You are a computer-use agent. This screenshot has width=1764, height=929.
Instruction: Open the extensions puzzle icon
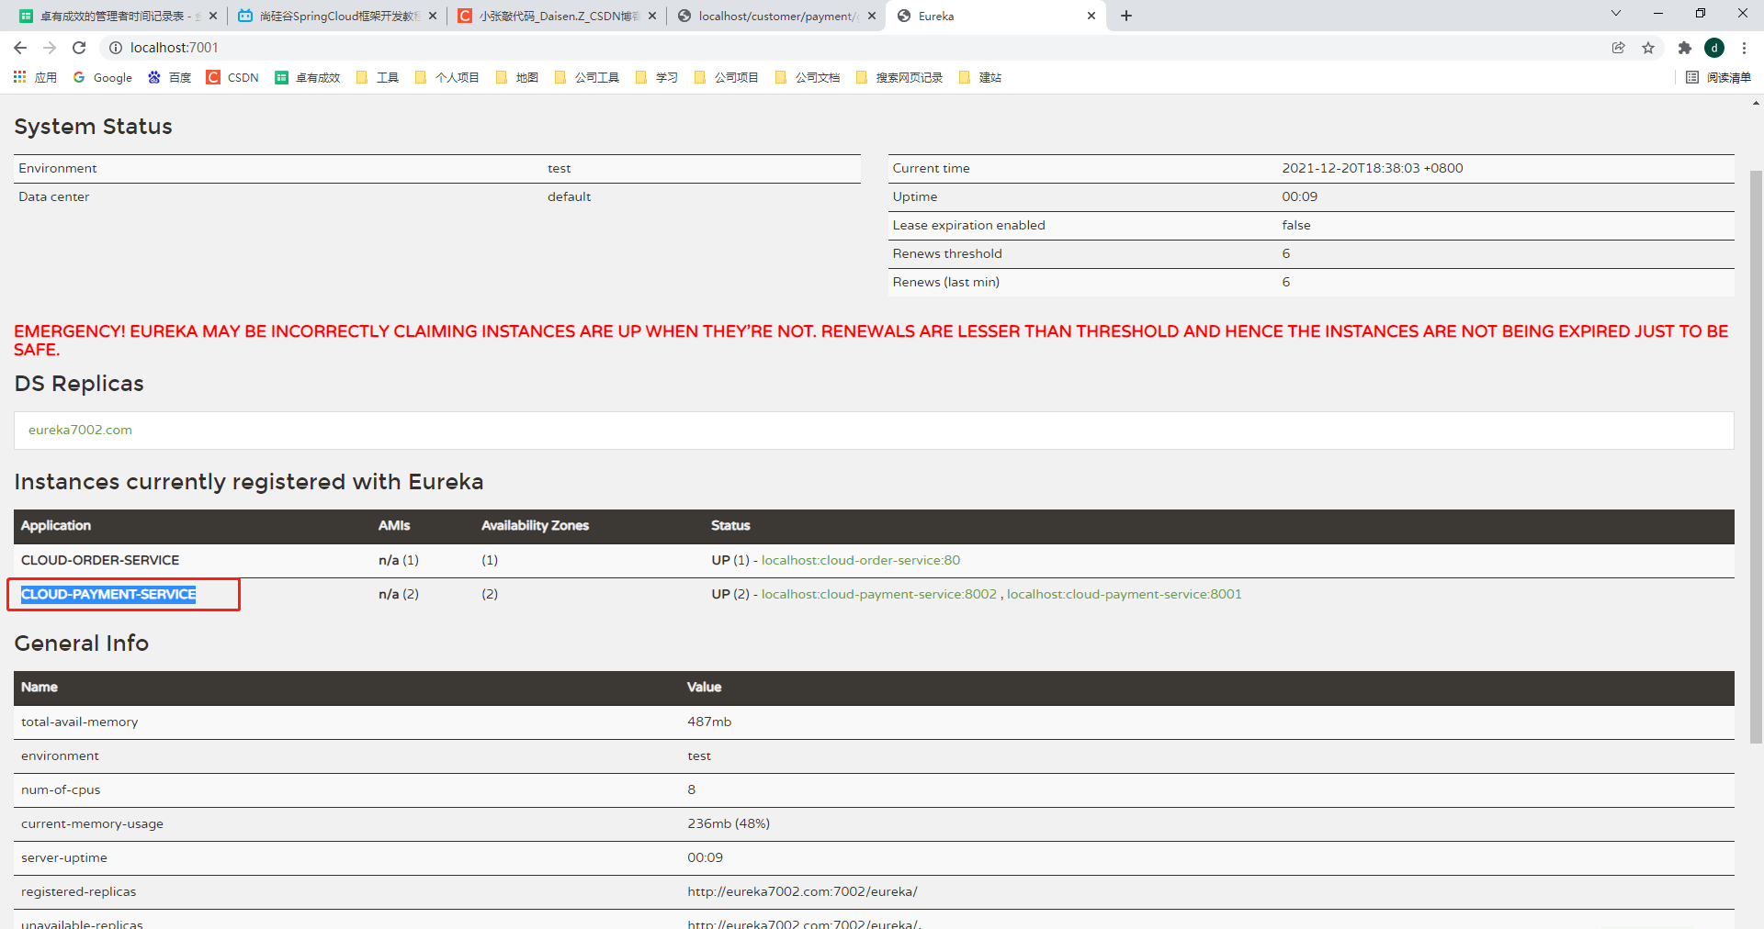[x=1685, y=48]
